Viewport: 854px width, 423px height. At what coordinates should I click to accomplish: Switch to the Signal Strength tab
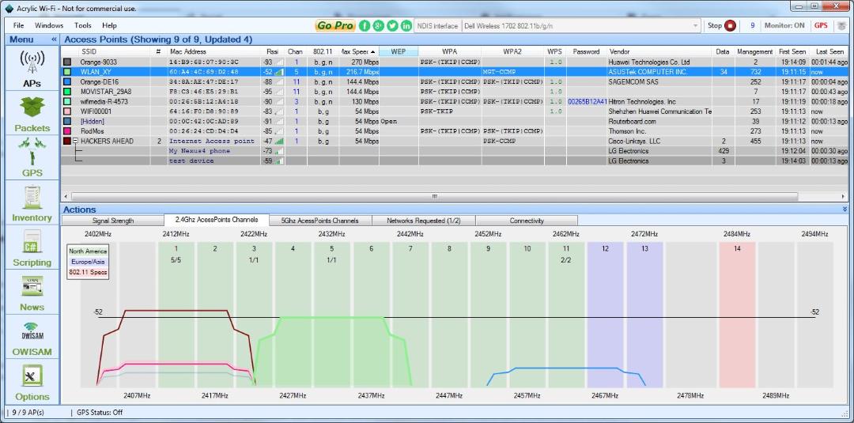pyautogui.click(x=113, y=221)
